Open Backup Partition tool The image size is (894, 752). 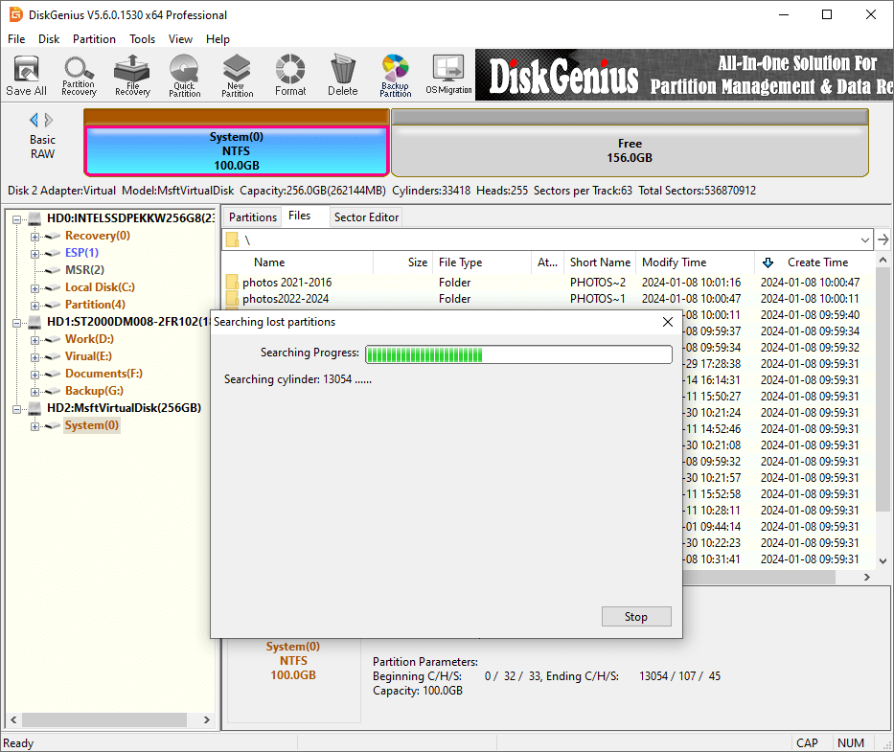click(x=395, y=76)
